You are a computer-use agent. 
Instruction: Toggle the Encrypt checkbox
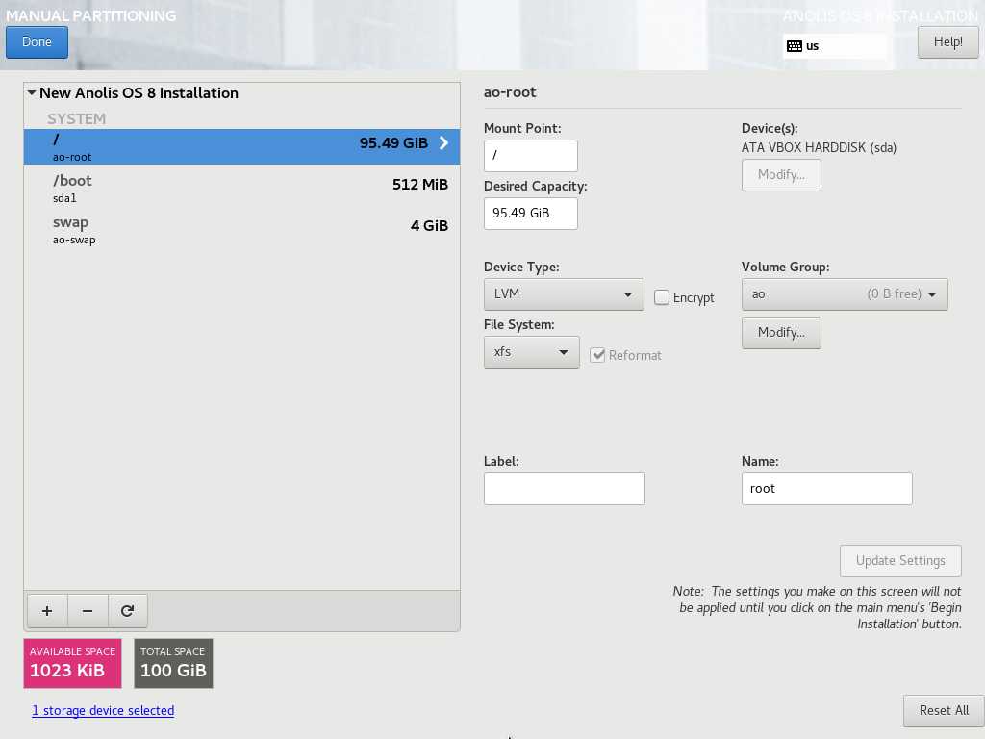pos(662,297)
